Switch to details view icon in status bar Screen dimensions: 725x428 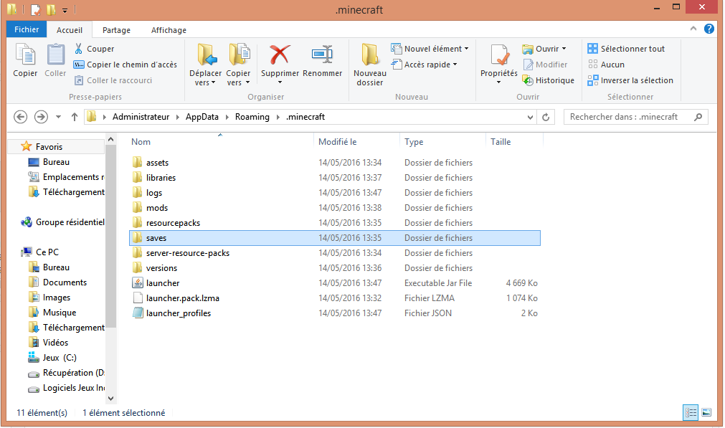(x=691, y=412)
